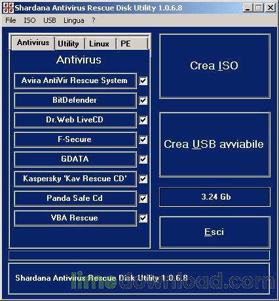Toggle the F-Secure checkbox

coord(143,139)
